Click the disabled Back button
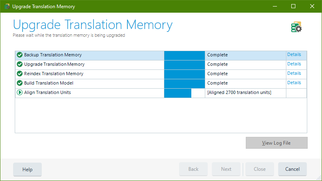 click(193, 169)
